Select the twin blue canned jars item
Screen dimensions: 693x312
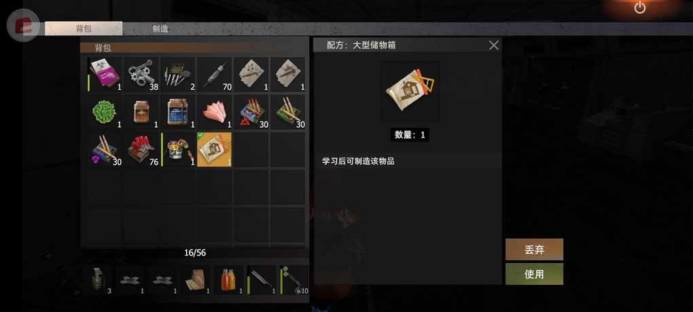pos(178,111)
